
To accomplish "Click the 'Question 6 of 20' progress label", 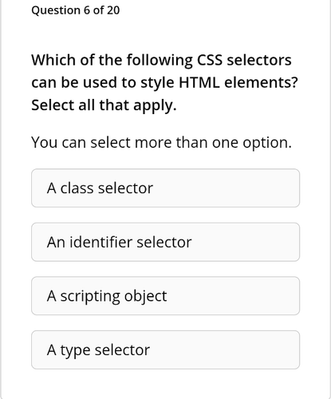I will (76, 10).
